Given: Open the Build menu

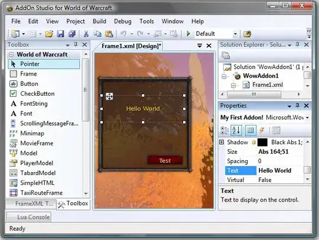Looking at the screenshot, I should tap(99, 21).
